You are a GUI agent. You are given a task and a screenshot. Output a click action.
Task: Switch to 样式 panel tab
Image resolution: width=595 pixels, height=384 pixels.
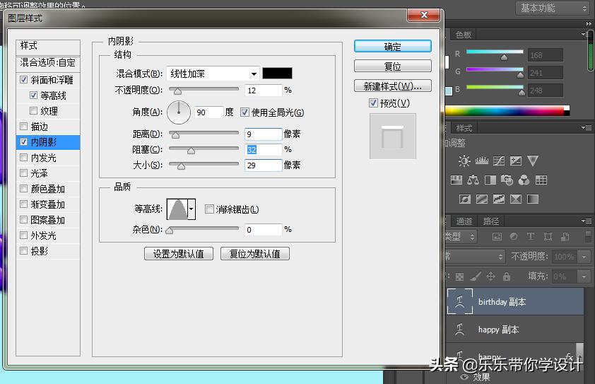464,129
